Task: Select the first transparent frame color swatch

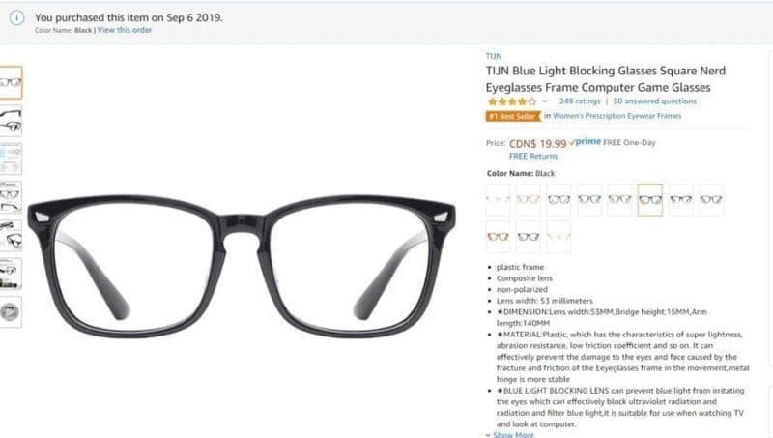Action: pos(498,200)
